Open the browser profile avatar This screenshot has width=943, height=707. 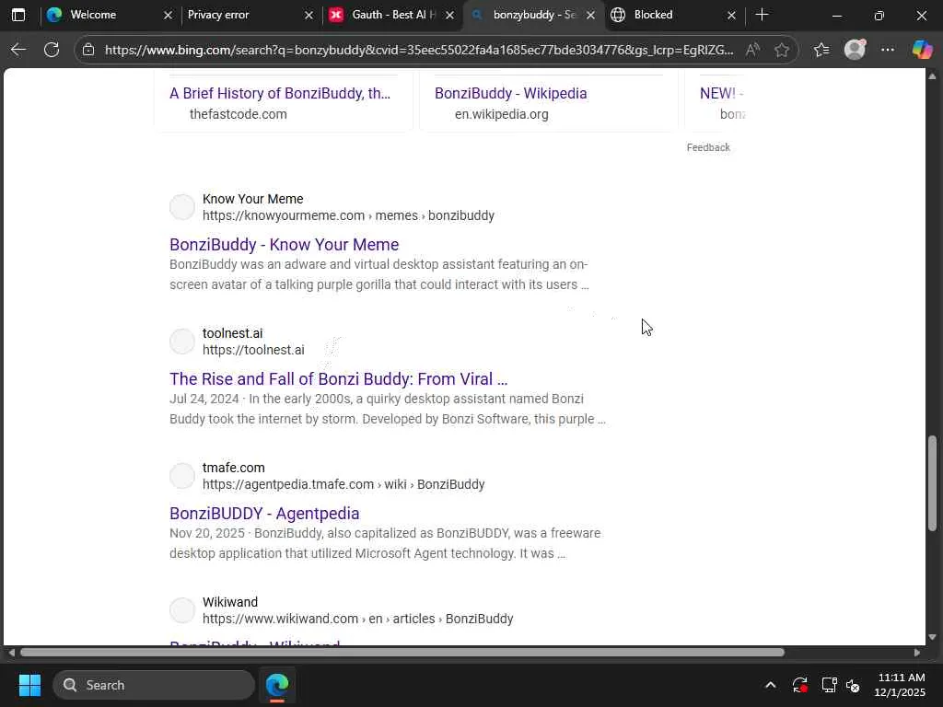click(x=855, y=50)
